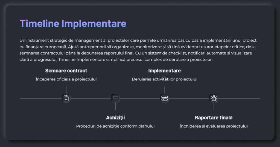Select the bug icon for Raportare finală

pyautogui.click(x=214, y=98)
